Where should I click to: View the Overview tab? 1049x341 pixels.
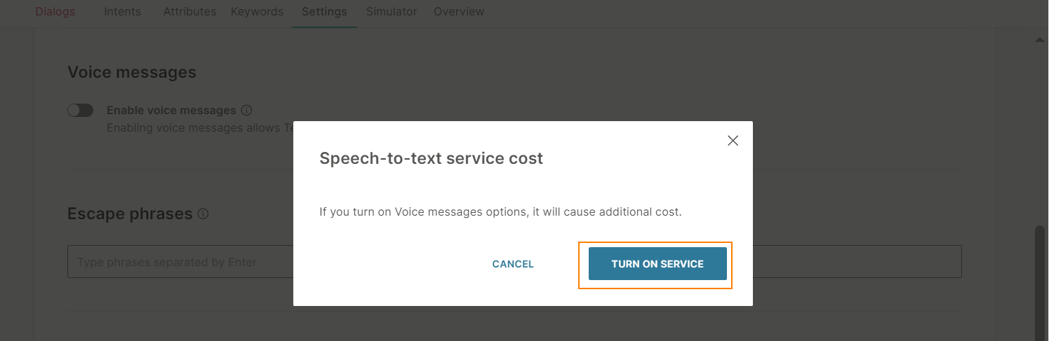(x=459, y=12)
